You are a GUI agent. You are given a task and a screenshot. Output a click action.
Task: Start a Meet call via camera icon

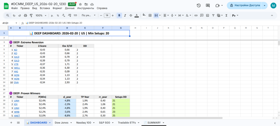point(217,6)
